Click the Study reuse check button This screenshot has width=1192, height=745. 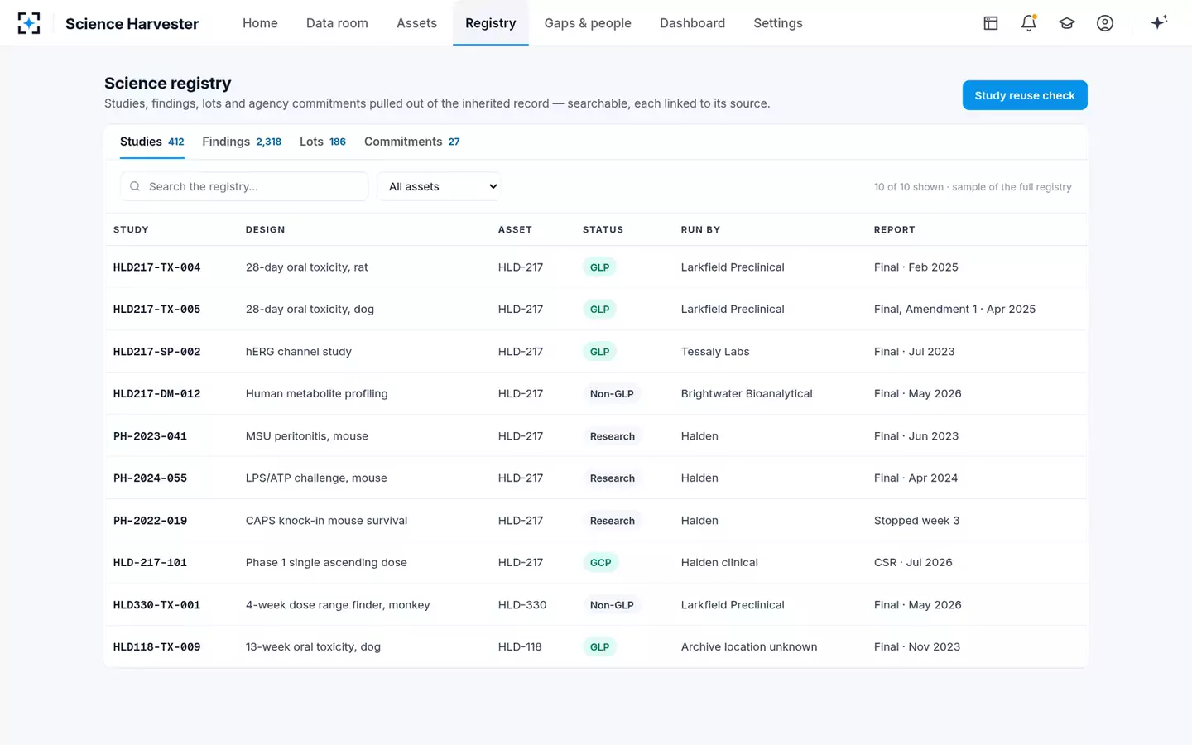tap(1025, 95)
